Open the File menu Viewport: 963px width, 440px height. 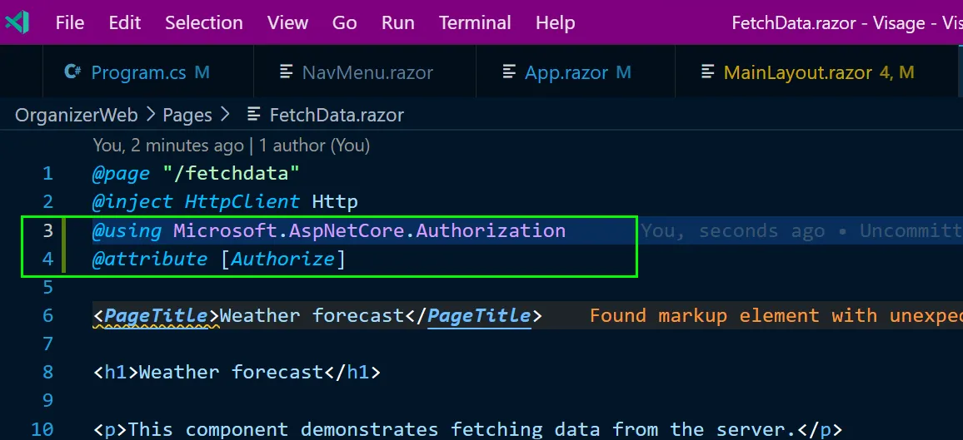(x=70, y=22)
